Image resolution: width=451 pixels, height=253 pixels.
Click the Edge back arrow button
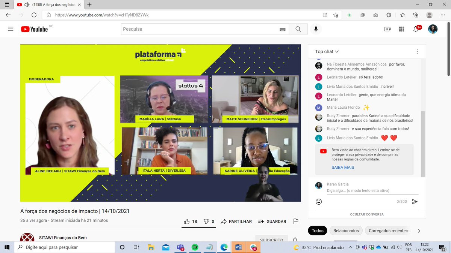point(8,15)
